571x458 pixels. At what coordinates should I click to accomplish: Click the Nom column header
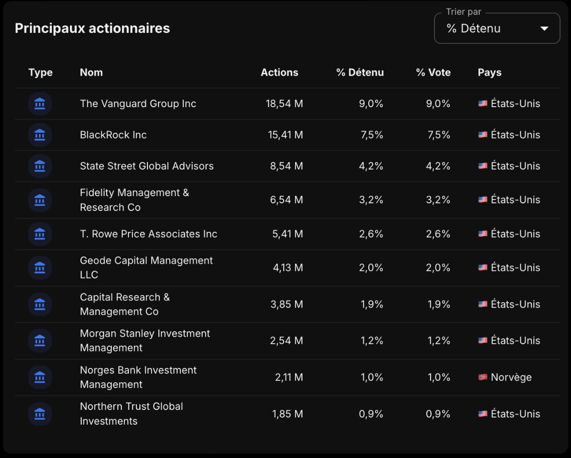pyautogui.click(x=91, y=72)
